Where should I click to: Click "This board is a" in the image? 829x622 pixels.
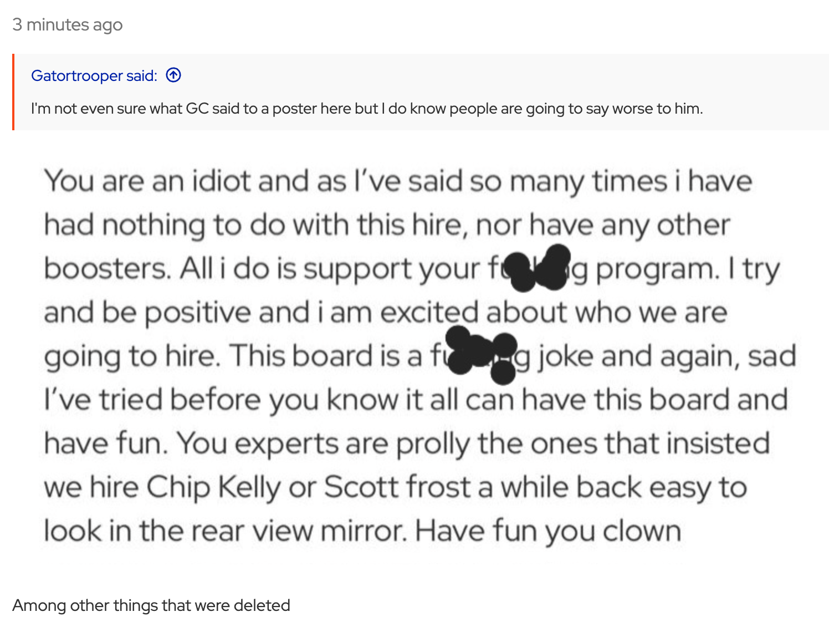coord(325,356)
